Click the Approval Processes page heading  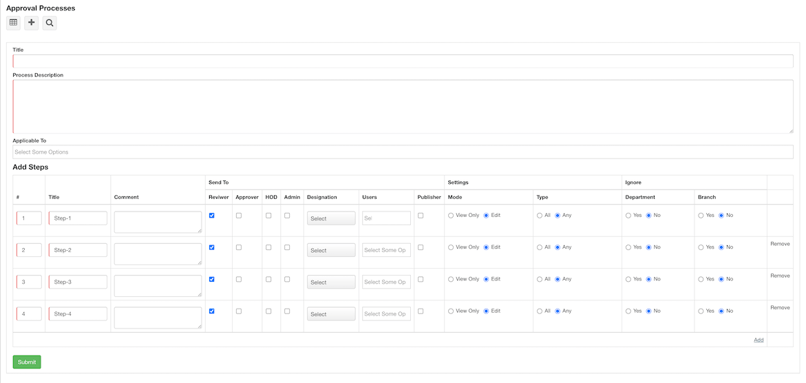pyautogui.click(x=41, y=8)
